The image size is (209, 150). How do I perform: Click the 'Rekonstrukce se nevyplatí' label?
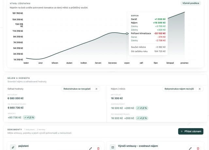pyautogui.click(x=77, y=89)
